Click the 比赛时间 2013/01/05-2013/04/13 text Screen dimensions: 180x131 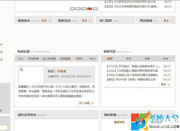(69, 76)
